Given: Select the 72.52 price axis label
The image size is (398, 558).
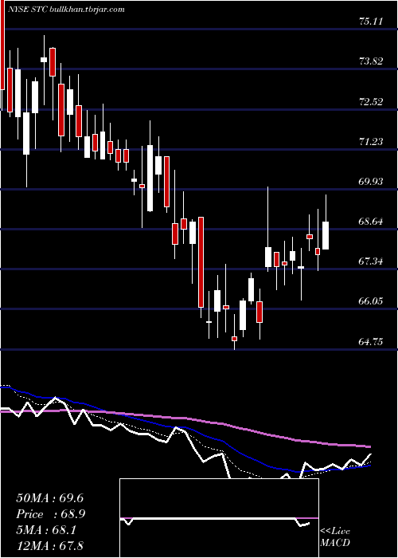Looking at the screenshot, I should (x=371, y=102).
